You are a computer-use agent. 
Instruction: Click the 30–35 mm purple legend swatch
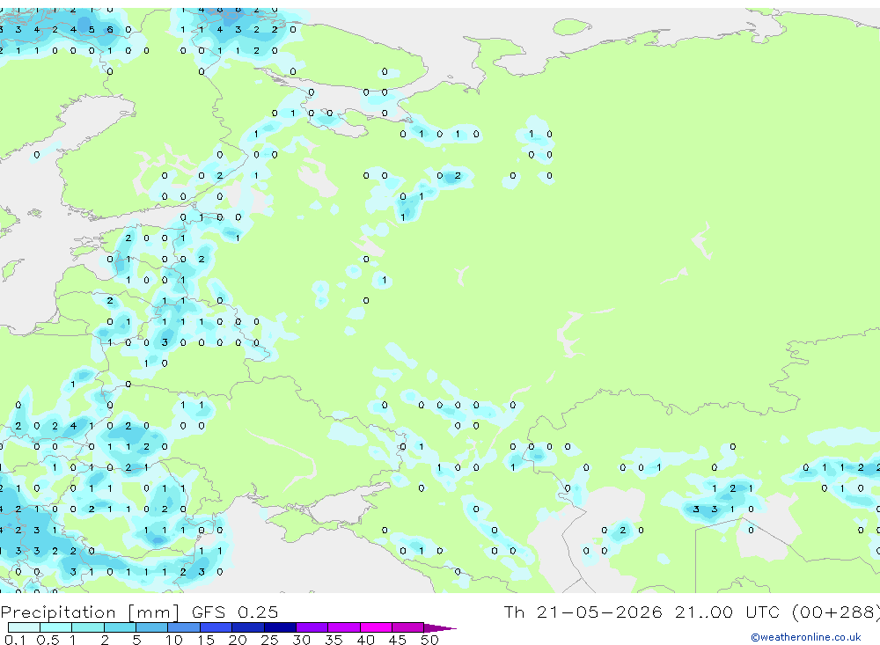point(312,627)
